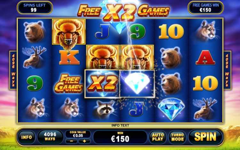Open the INFO paytable

pyautogui.click(x=27, y=137)
